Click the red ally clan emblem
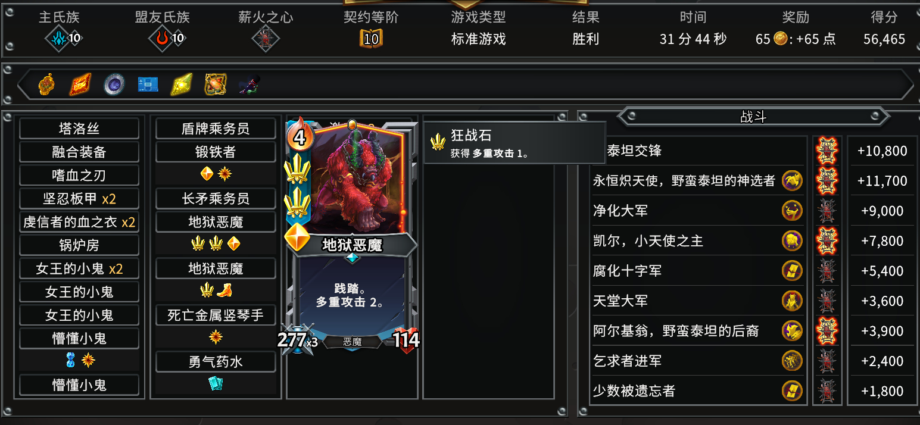 161,39
